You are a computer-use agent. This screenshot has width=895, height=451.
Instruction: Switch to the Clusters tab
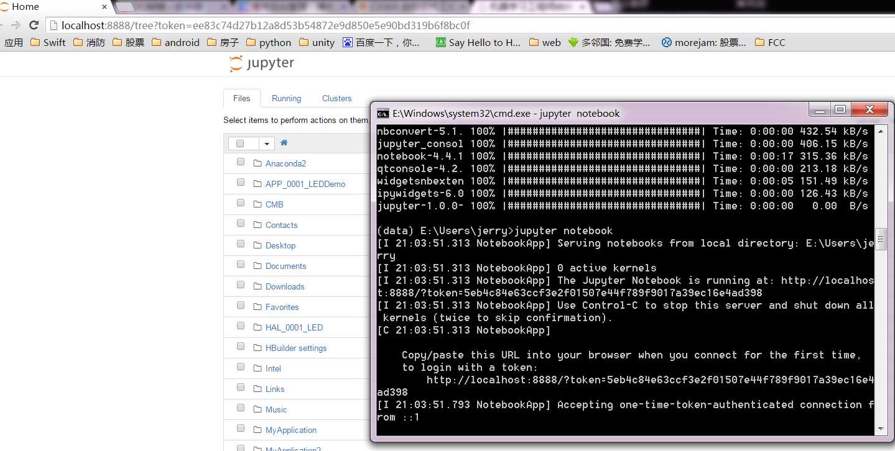tap(336, 98)
